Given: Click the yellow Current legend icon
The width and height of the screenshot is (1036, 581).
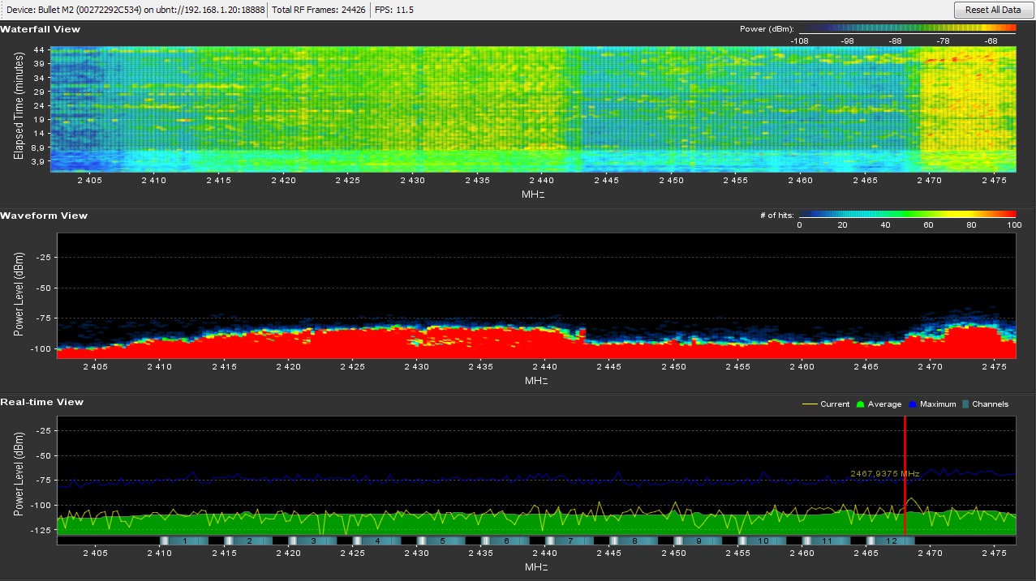Looking at the screenshot, I should (x=809, y=404).
